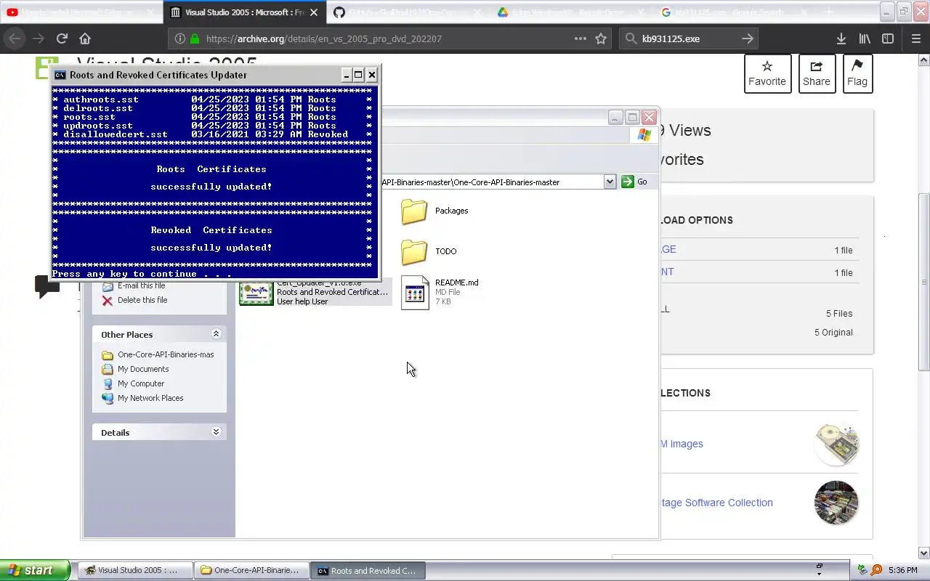Screen dimensions: 930x581
Task: Open Firefox downloads panel
Action: point(841,38)
